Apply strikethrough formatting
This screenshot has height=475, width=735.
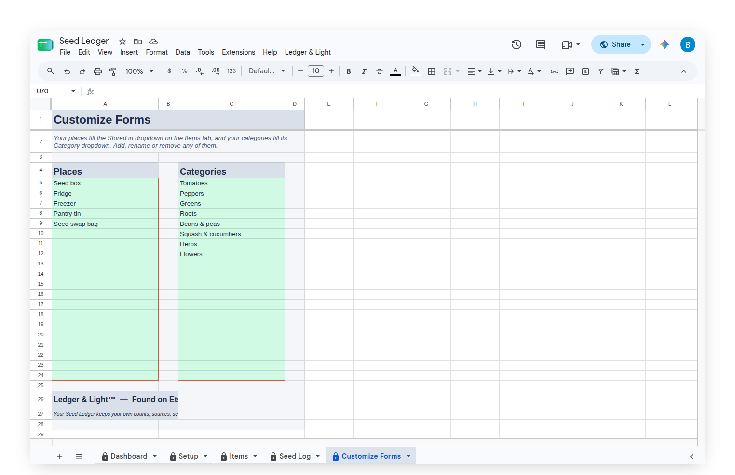(x=380, y=71)
